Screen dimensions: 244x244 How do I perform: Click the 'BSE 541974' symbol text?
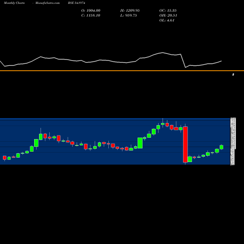77,3
